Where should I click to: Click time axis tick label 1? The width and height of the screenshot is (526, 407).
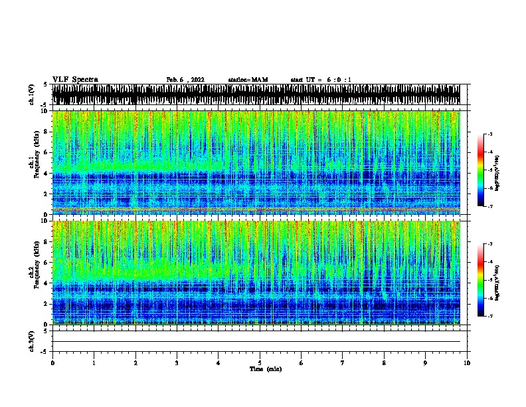94,363
